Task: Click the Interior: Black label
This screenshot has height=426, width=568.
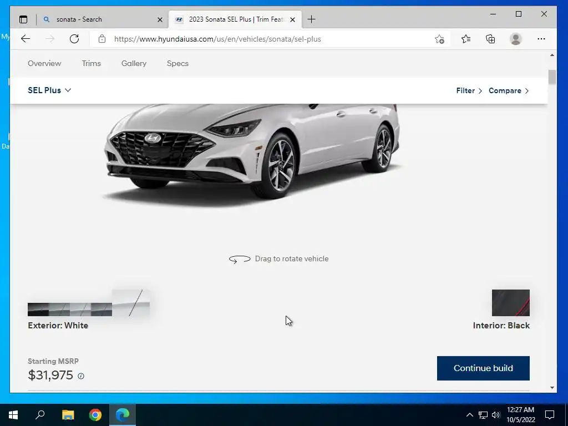Action: (501, 325)
